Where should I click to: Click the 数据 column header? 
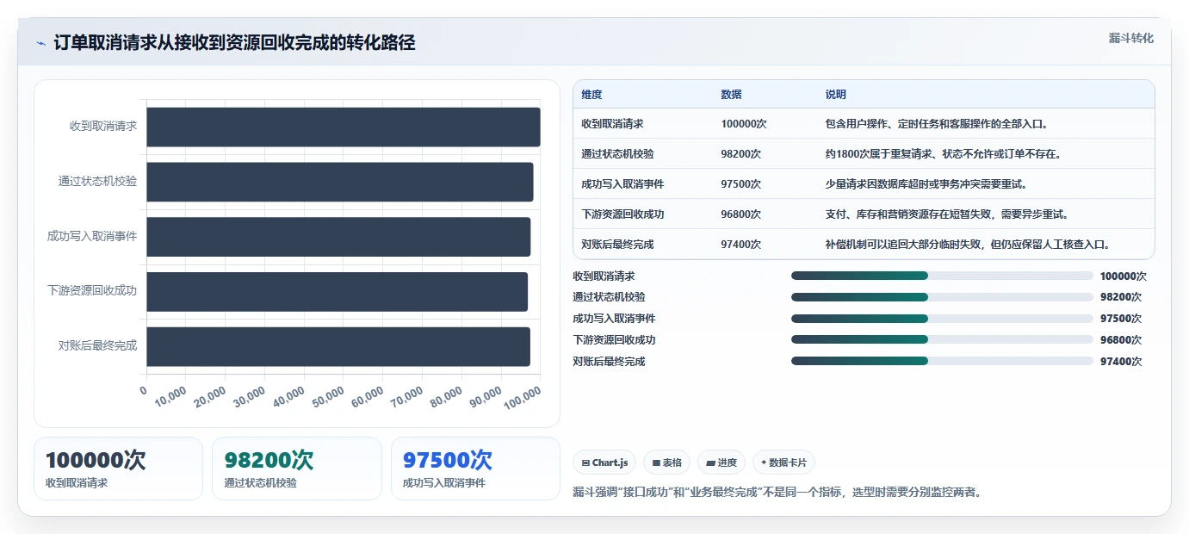[x=731, y=94]
